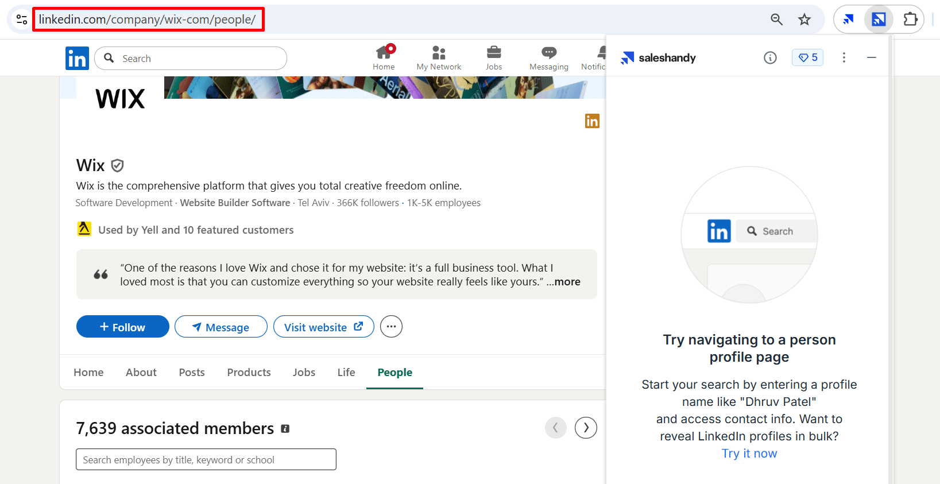The image size is (940, 484).
Task: Open Wix more actions ellipsis button
Action: tap(391, 327)
